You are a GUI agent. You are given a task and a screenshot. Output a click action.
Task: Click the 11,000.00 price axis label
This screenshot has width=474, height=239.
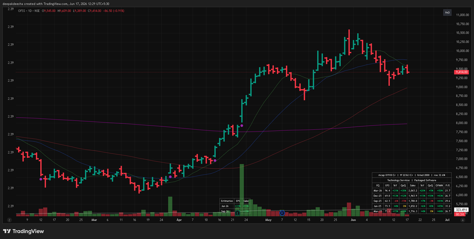click(462, 15)
